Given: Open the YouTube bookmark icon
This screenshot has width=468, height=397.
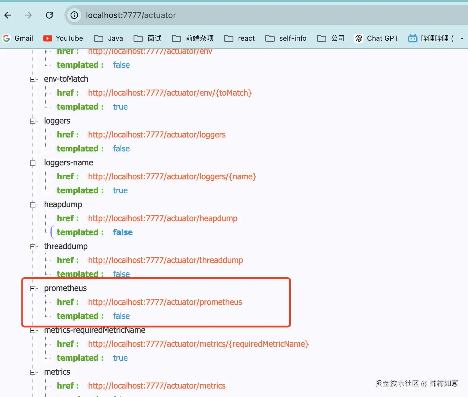Looking at the screenshot, I should 47,38.
